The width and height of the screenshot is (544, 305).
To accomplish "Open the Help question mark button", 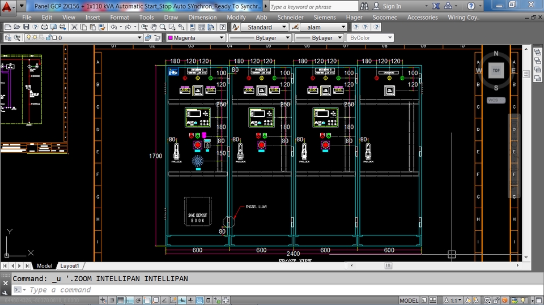I will pyautogui.click(x=471, y=6).
